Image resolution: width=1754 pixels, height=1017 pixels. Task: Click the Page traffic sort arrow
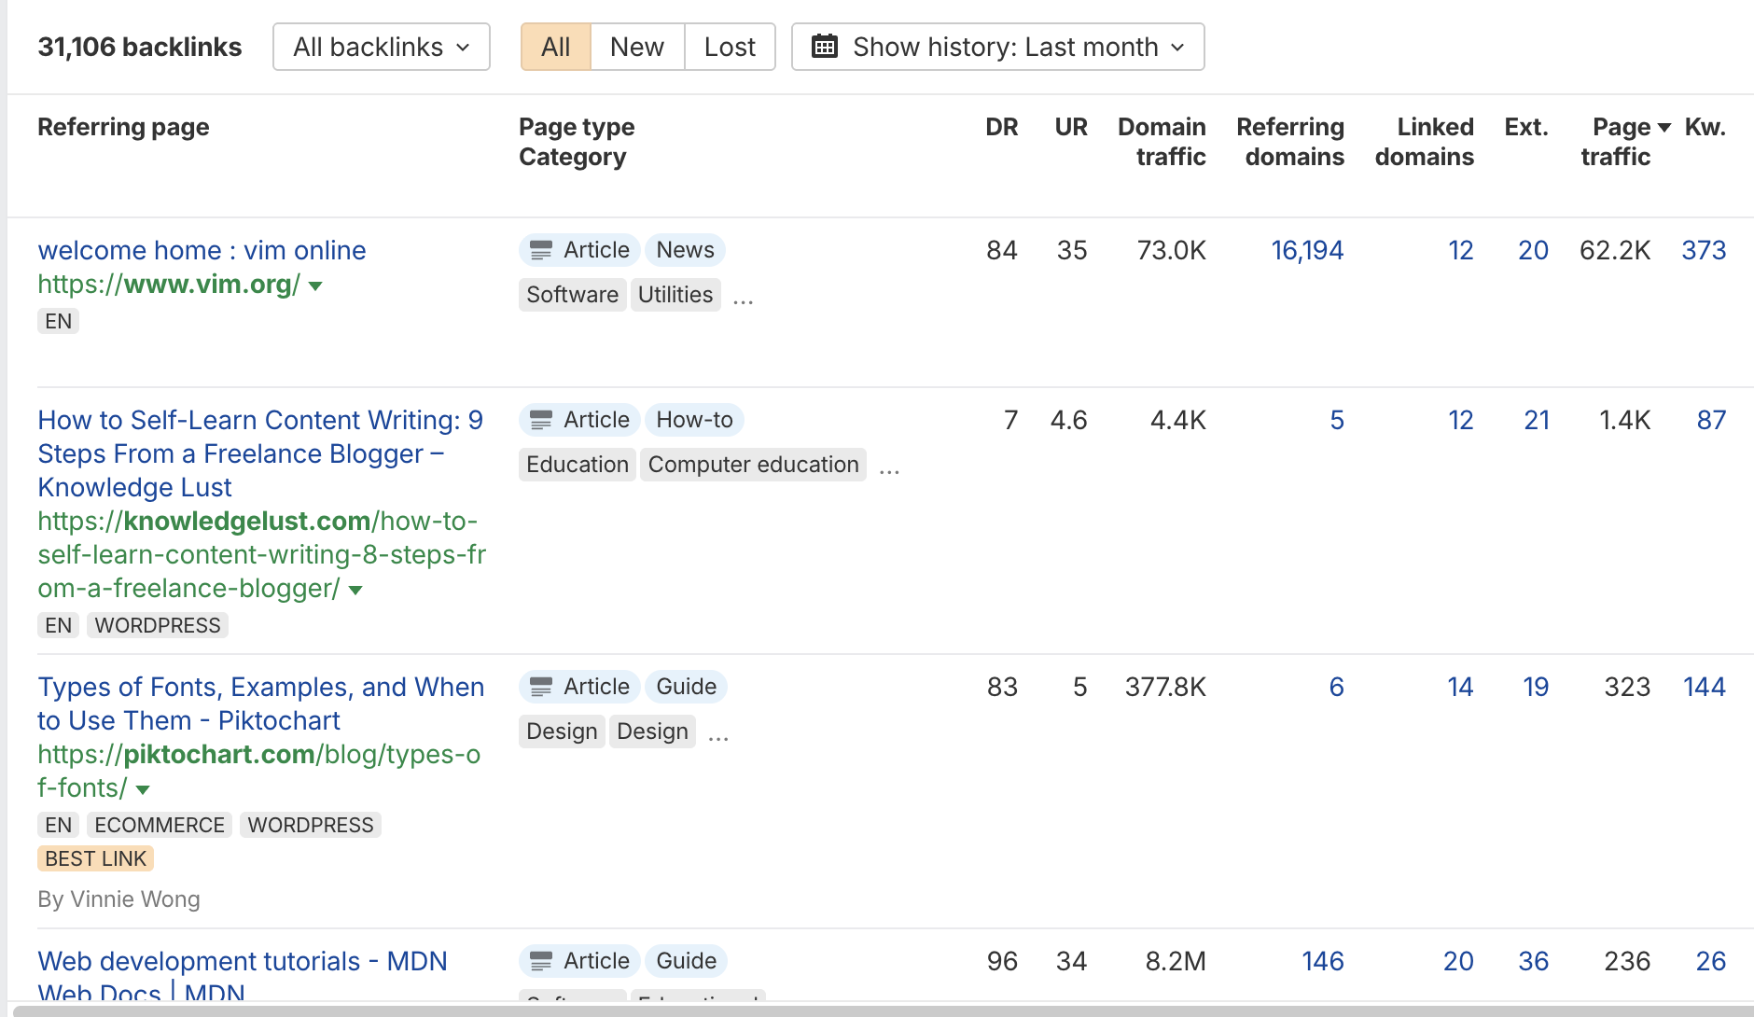pyautogui.click(x=1664, y=128)
